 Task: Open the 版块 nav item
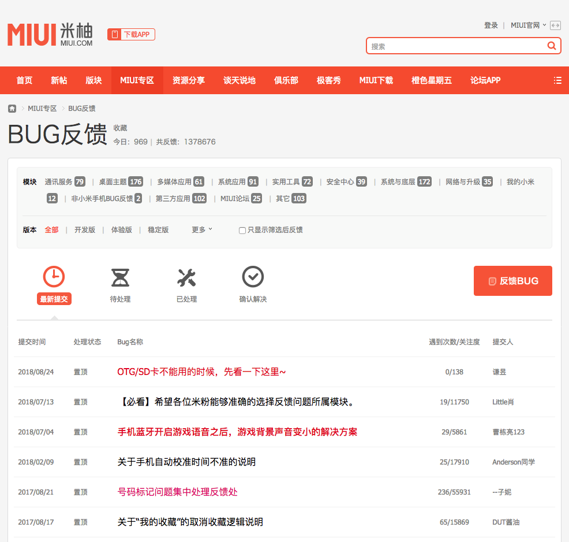pyautogui.click(x=93, y=80)
